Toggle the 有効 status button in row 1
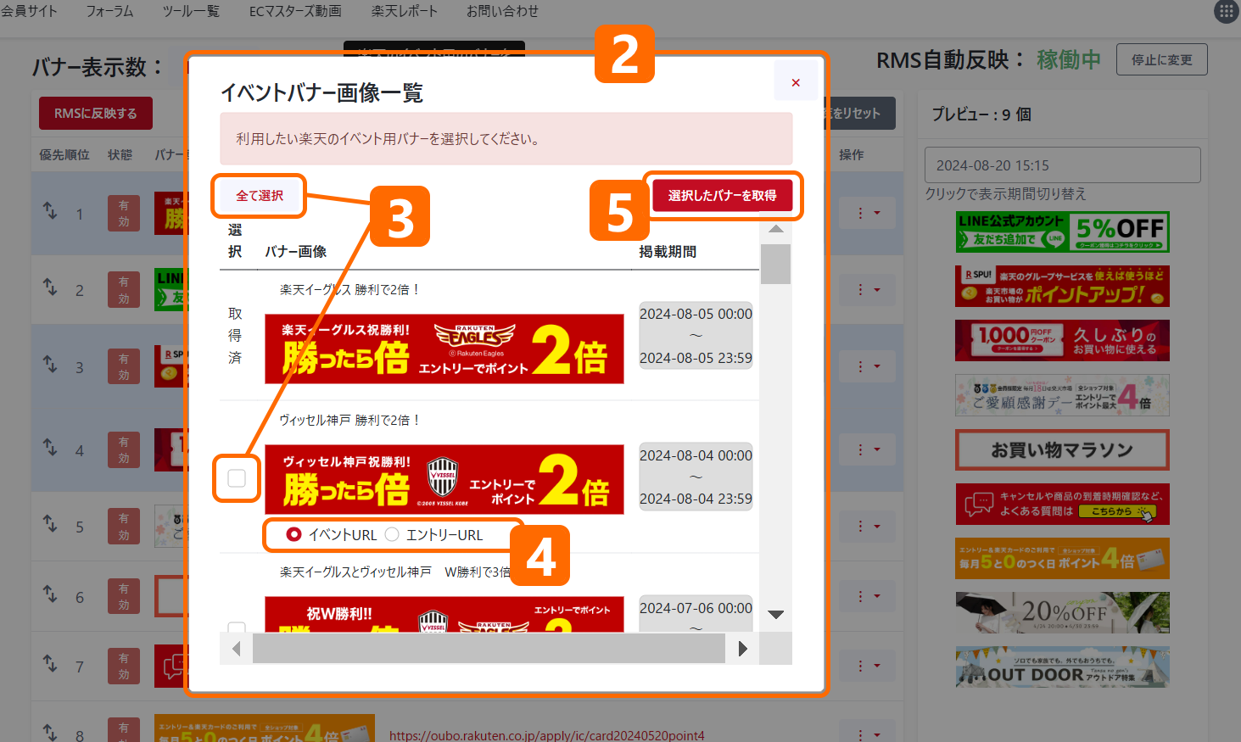 click(124, 213)
